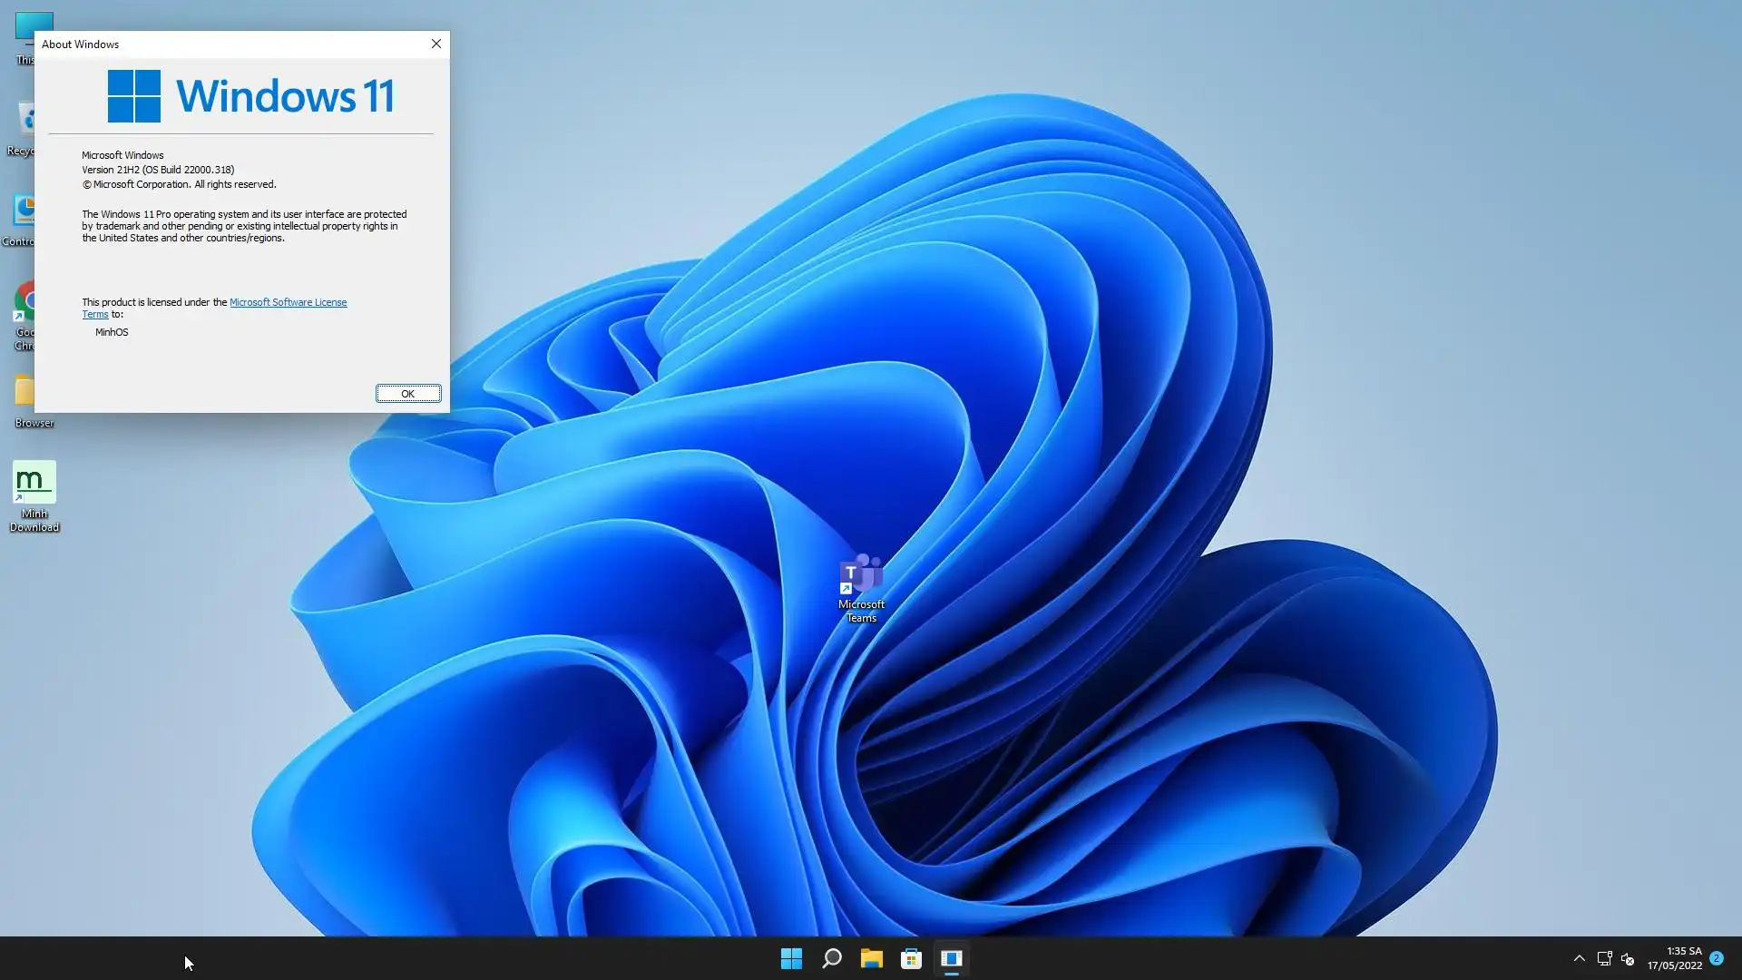Open Microsoft Store from the taskbar
Screen dimensions: 1742x980
911,958
